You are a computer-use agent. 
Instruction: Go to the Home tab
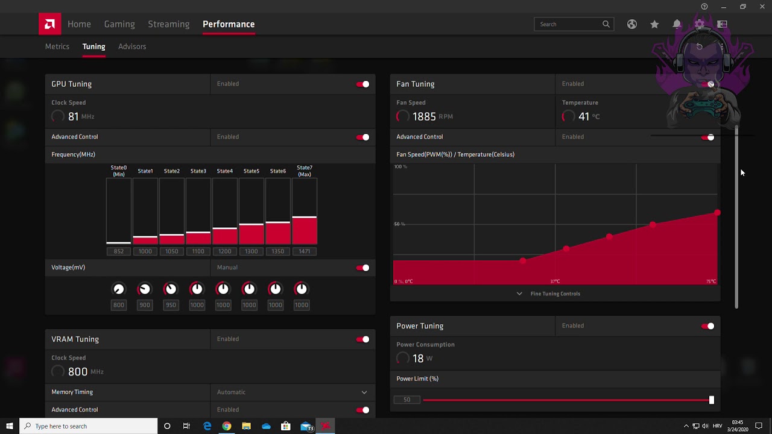click(x=79, y=24)
